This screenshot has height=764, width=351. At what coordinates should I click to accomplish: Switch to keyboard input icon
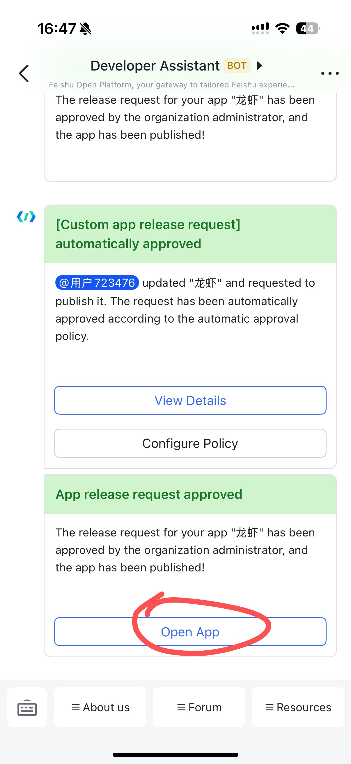pos(27,707)
